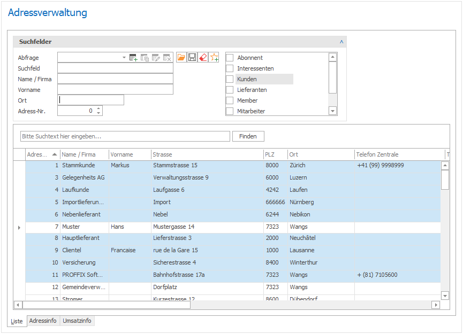
Task: Open the Abfrage dropdown arrow
Action: click(124, 58)
